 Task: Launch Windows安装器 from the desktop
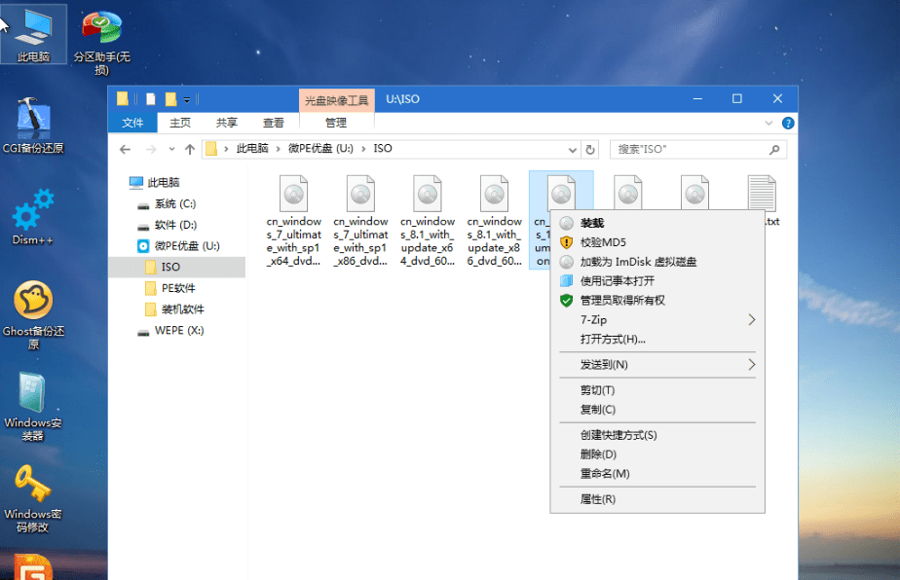coord(33,406)
